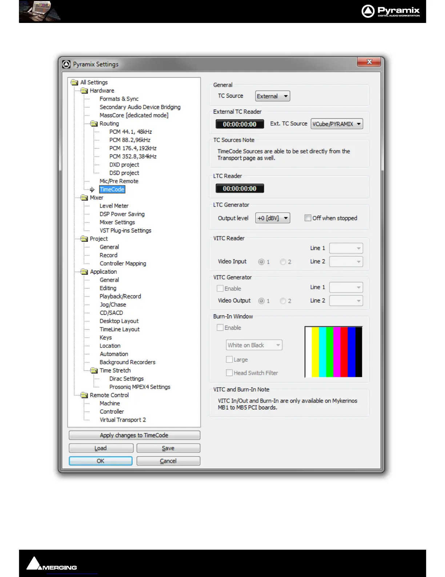Open VITC Generator Line 1 dropdown

346,287
